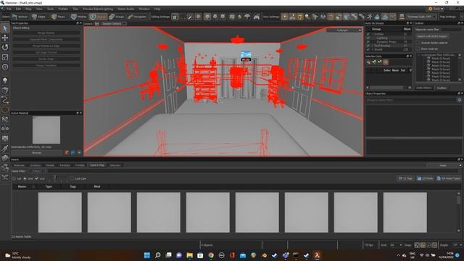Click the Map Settings button
464x261 pixels.
pyautogui.click(x=448, y=17)
